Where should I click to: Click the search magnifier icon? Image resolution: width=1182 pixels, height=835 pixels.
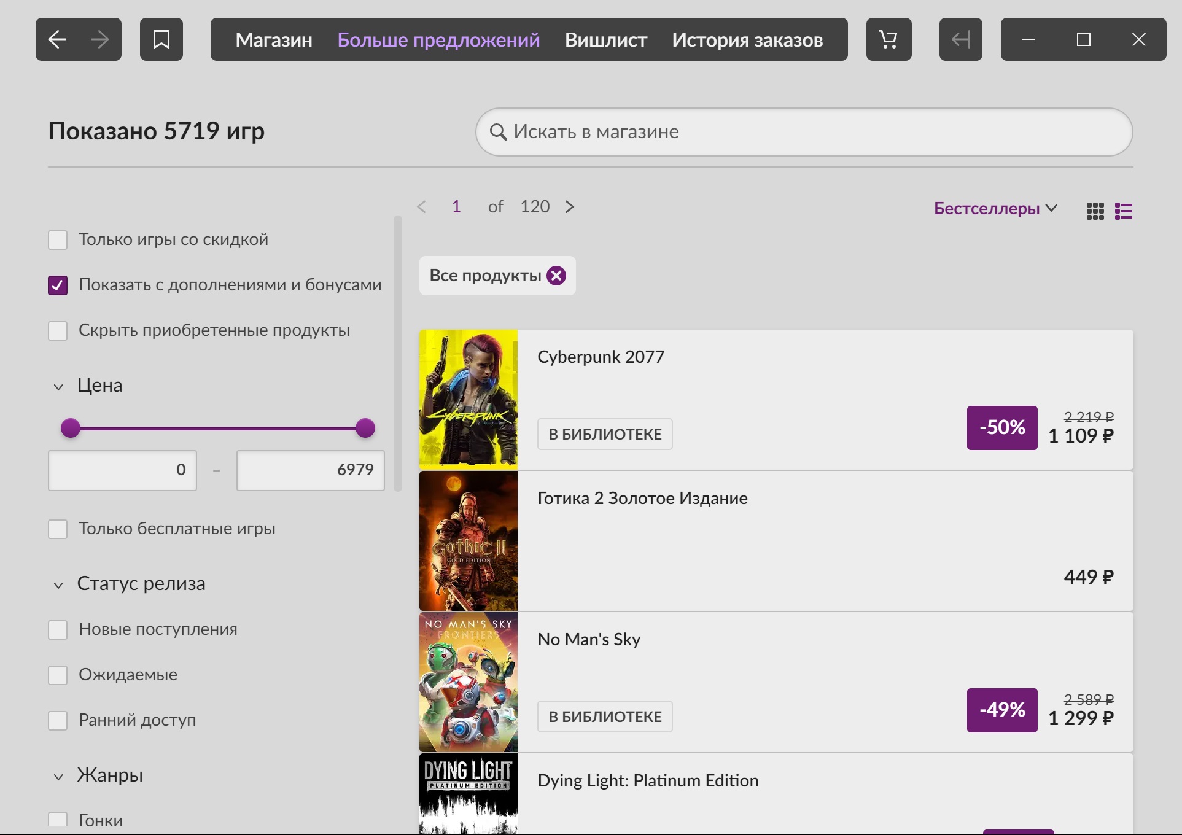tap(498, 132)
